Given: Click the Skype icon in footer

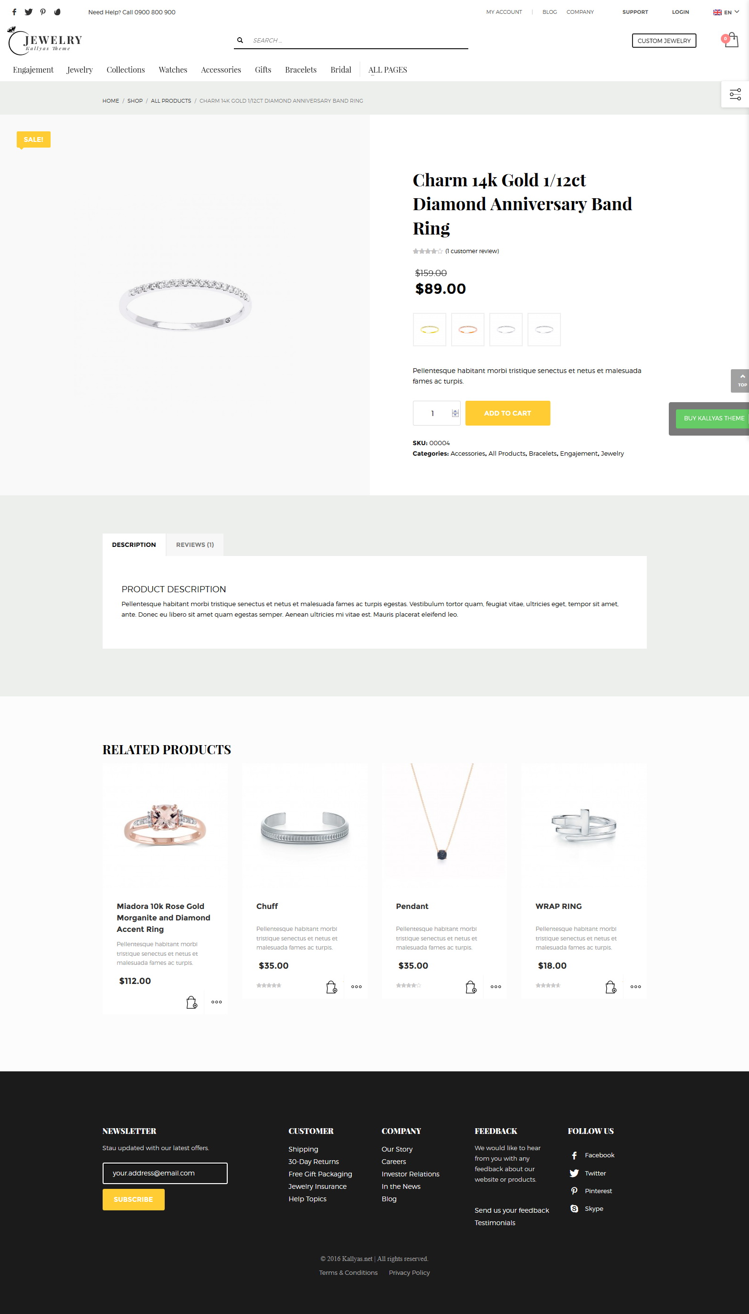Looking at the screenshot, I should click(x=574, y=1208).
